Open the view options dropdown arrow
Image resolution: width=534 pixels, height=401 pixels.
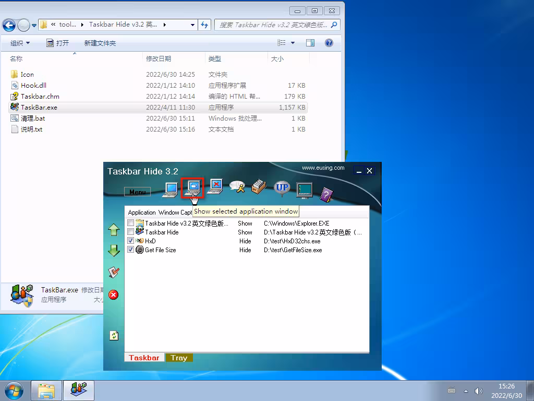click(x=293, y=43)
